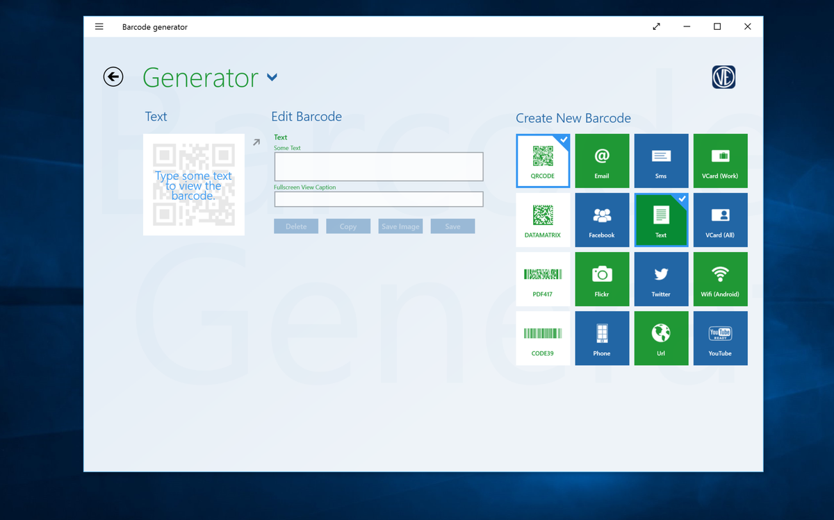Choose the Twitter barcode tile
This screenshot has height=520, width=834.
point(661,279)
